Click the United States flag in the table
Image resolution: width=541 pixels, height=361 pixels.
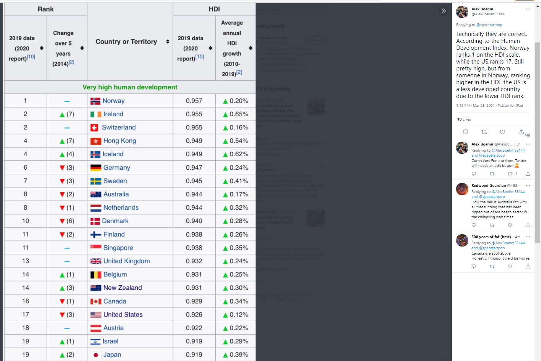point(96,315)
